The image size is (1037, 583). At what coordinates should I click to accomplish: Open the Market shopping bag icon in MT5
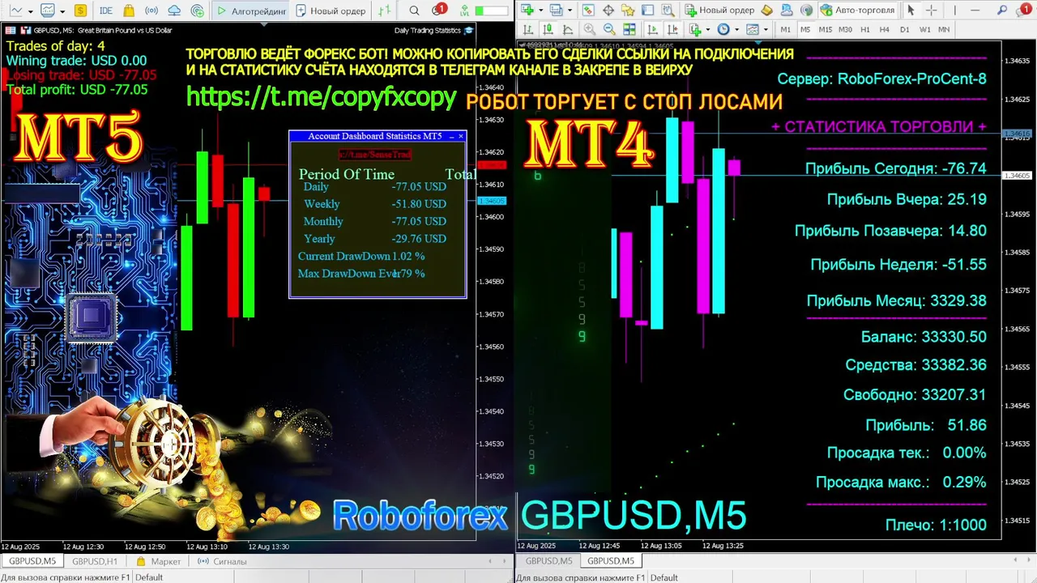129,11
